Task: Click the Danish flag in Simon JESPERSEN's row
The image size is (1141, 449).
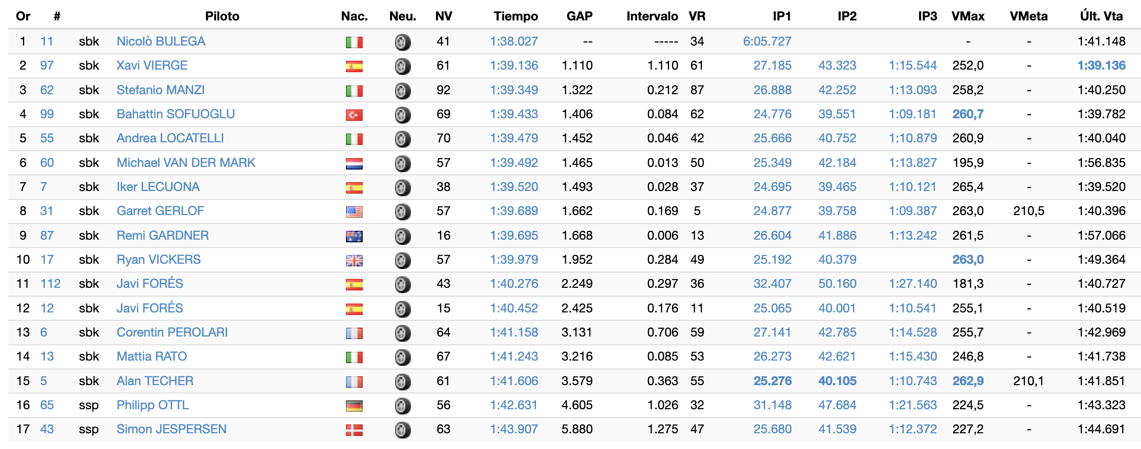Action: point(354,430)
